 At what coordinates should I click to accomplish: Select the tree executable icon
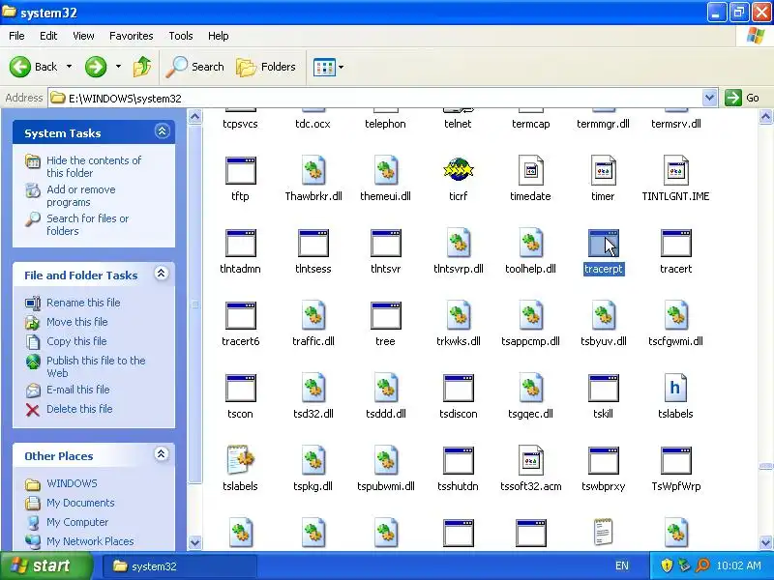coord(386,316)
